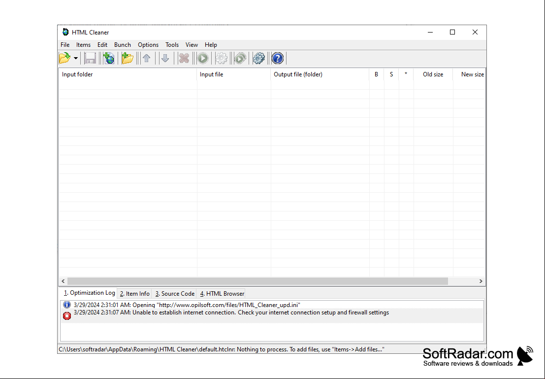Click the S column header
Image resolution: width=545 pixels, height=379 pixels.
391,74
